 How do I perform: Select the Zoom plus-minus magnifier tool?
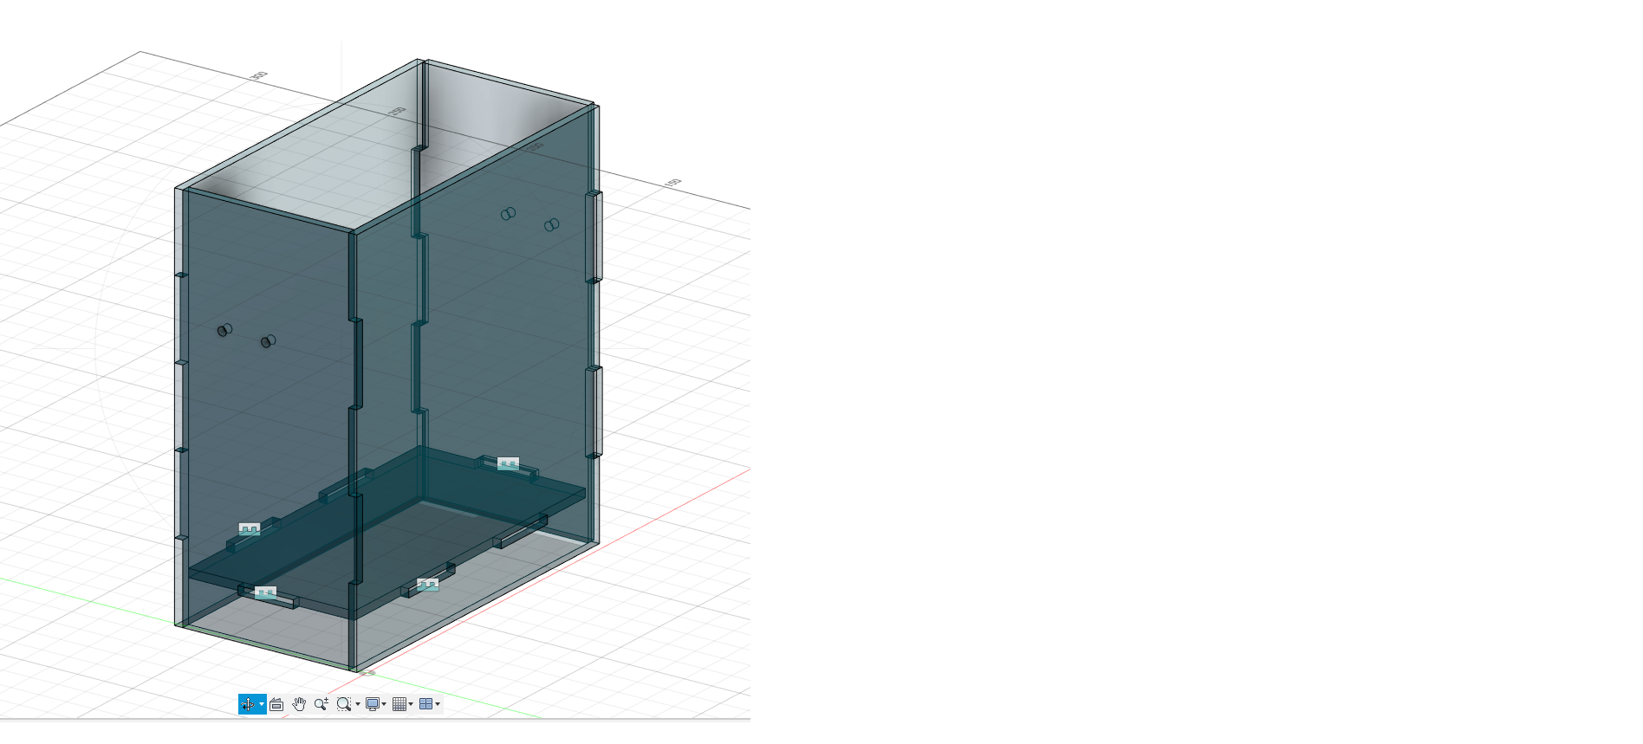pyautogui.click(x=321, y=704)
